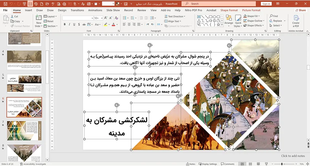
Task: Toggle Strikethrough formatting
Action: (x=84, y=24)
